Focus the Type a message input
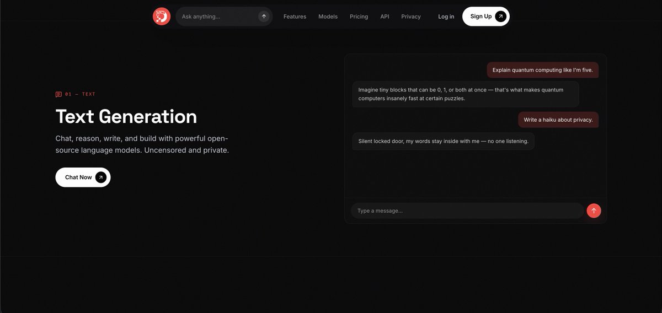Screen dimensions: 662x313 click(x=467, y=211)
